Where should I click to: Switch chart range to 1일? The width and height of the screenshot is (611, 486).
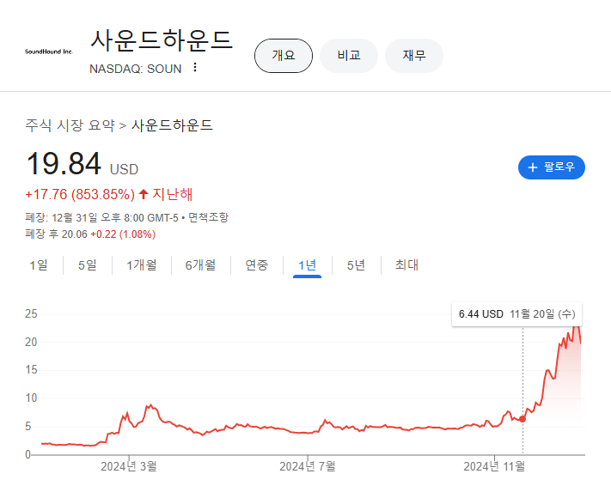point(39,265)
